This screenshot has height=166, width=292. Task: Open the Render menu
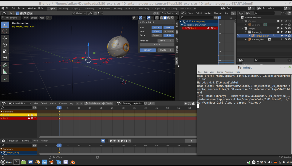22,8
